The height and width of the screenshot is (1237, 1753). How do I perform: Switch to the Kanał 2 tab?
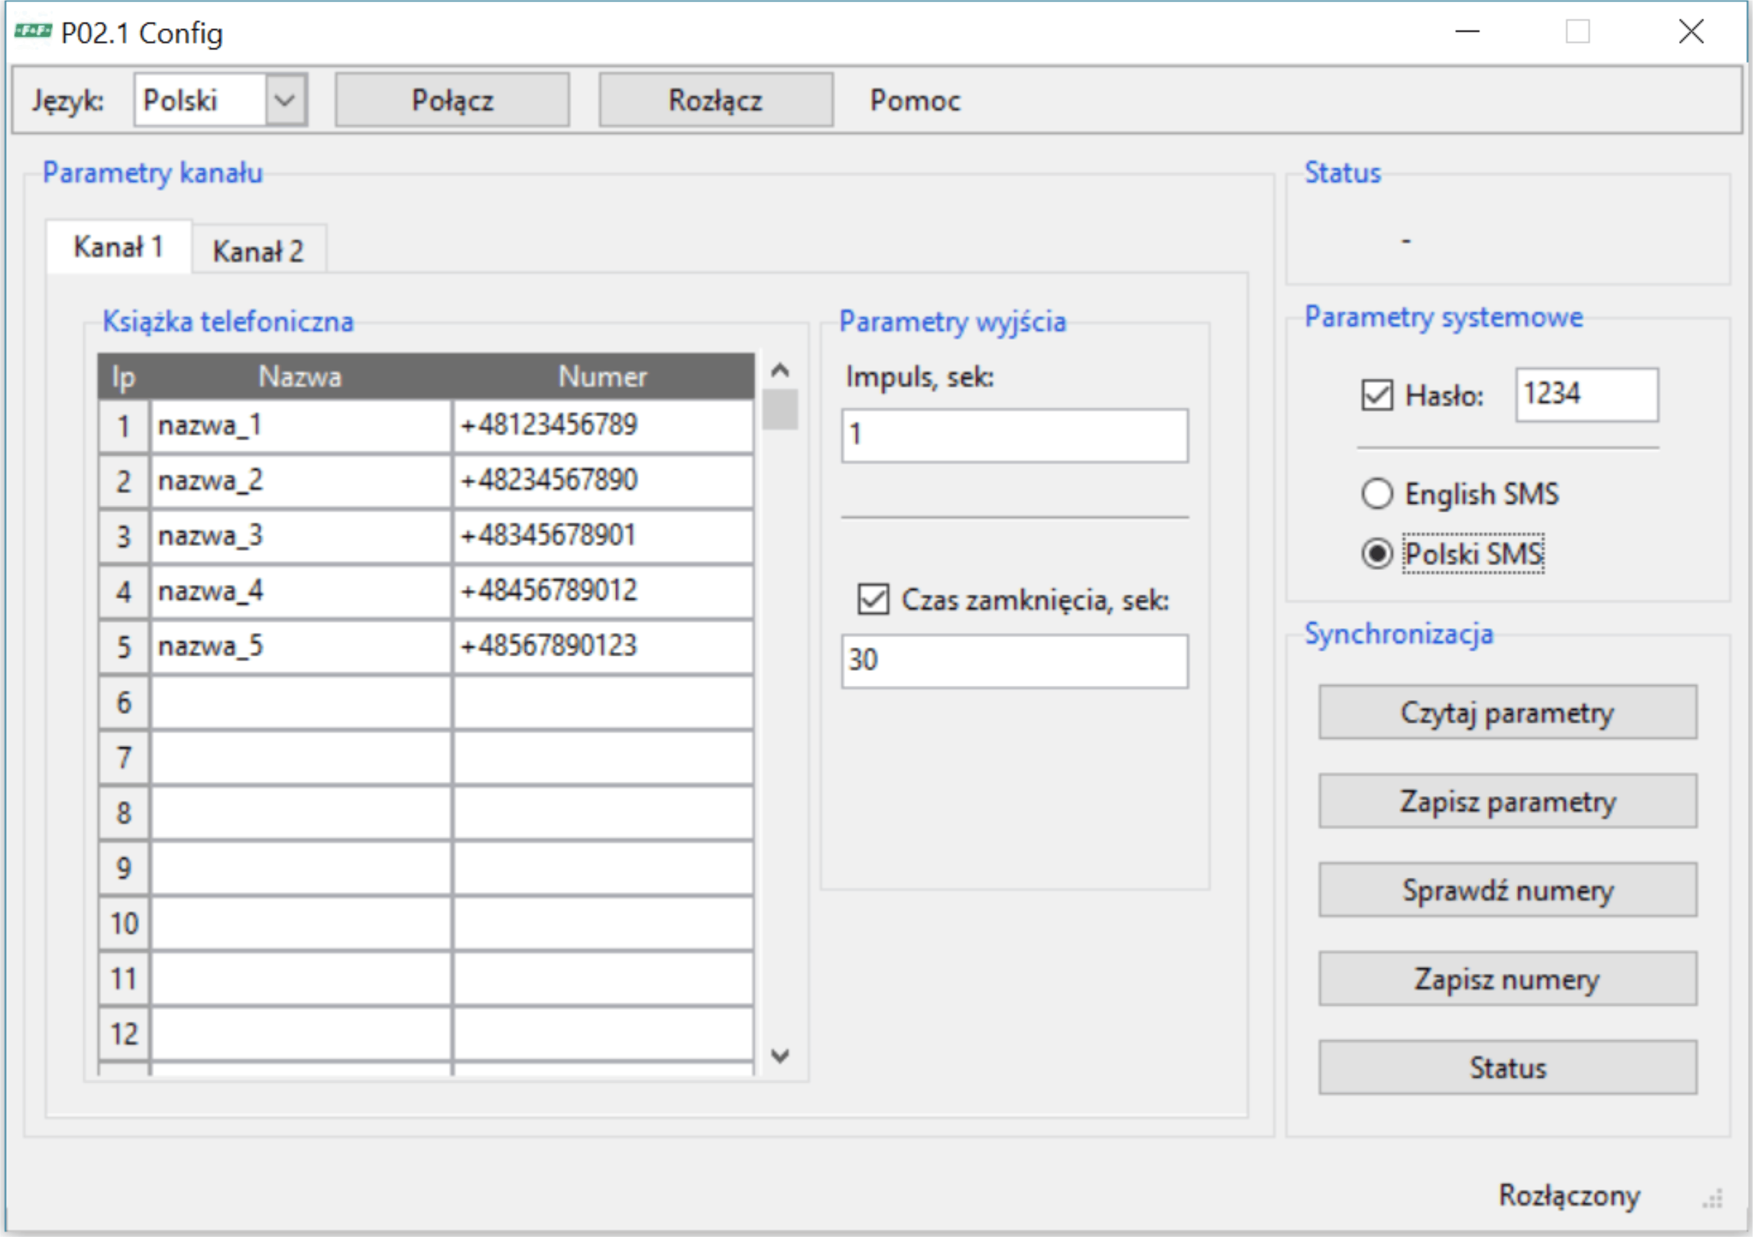click(x=259, y=250)
